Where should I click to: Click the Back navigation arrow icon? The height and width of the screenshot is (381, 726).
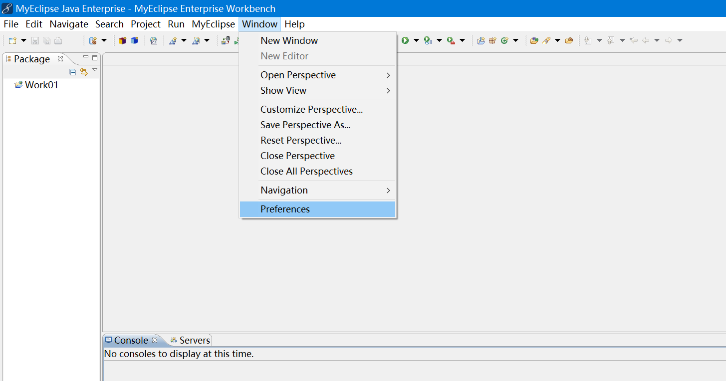point(646,41)
